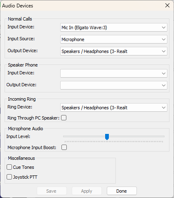Enable Microphone Input Boost checkbox
Viewport: 174px width, 198px height.
point(64,147)
